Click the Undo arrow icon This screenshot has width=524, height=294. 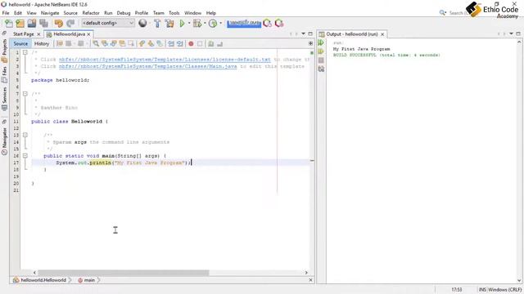[x=59, y=24]
